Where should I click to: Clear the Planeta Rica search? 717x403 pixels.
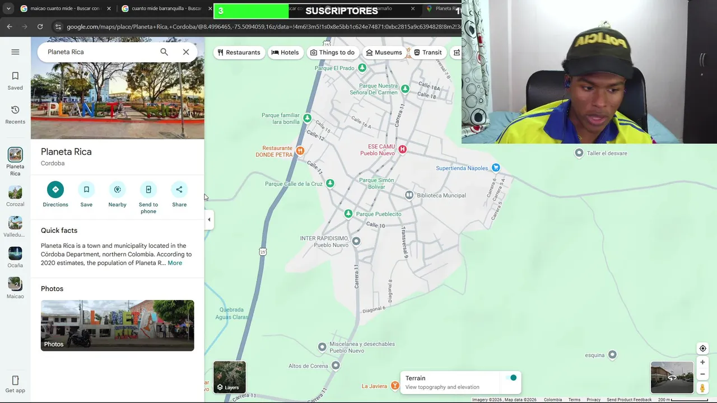click(186, 52)
